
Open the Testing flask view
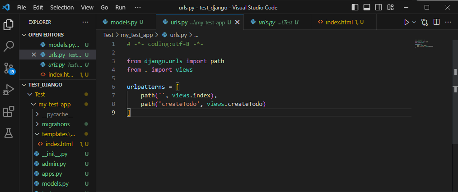9,133
